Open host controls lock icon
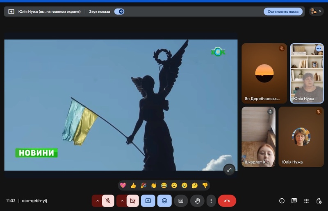The height and width of the screenshot is (211, 328). 319,201
